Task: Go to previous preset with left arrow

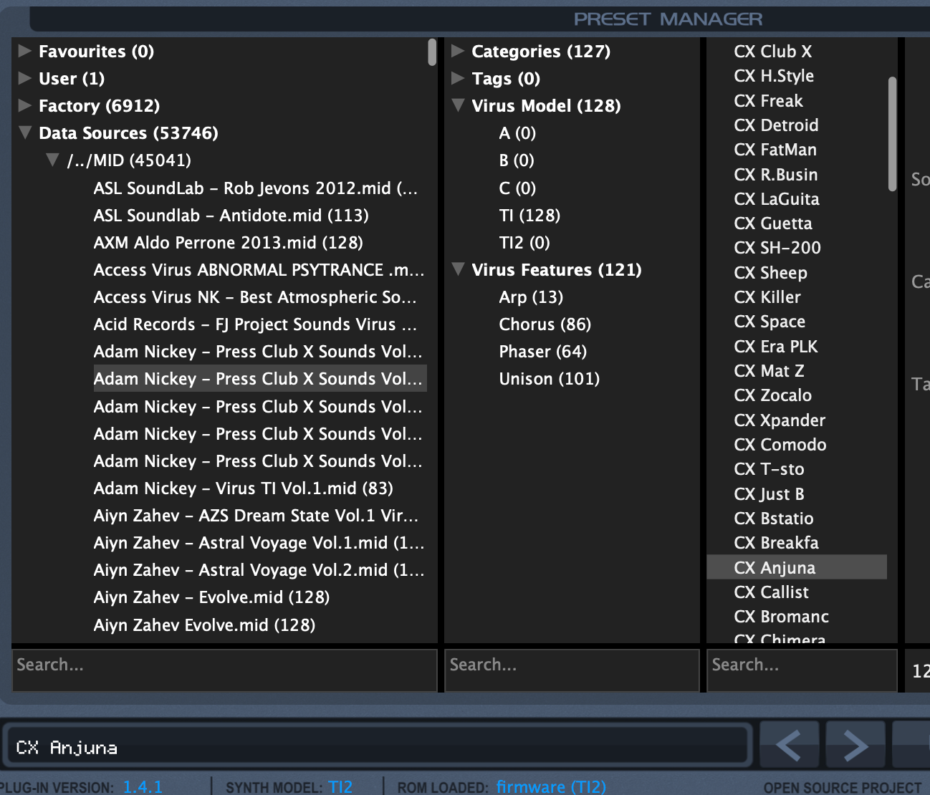Action: point(789,745)
